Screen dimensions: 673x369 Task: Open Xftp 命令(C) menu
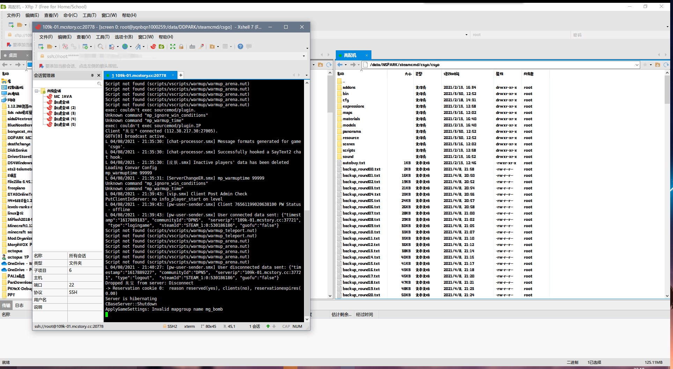point(71,15)
